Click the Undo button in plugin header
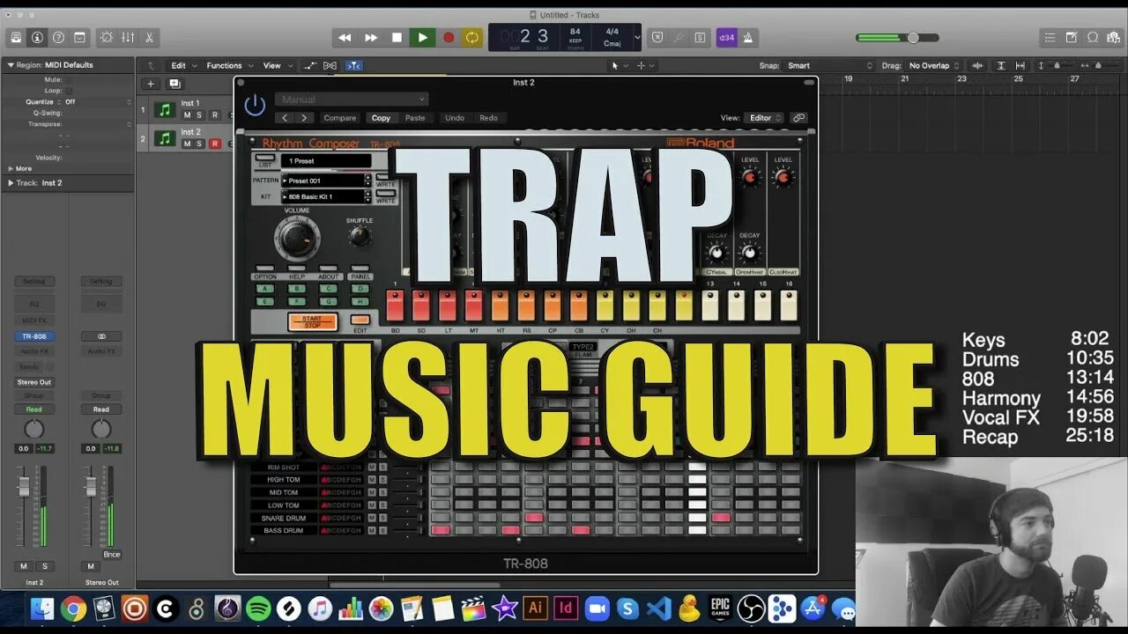Screen dimensions: 1128x634 (x=455, y=118)
